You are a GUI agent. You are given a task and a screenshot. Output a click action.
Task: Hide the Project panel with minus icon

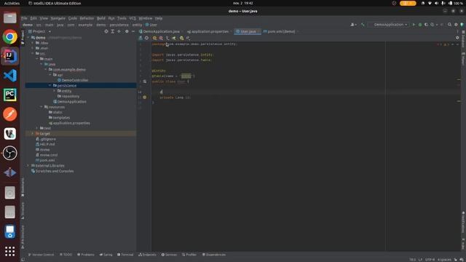tap(133, 31)
